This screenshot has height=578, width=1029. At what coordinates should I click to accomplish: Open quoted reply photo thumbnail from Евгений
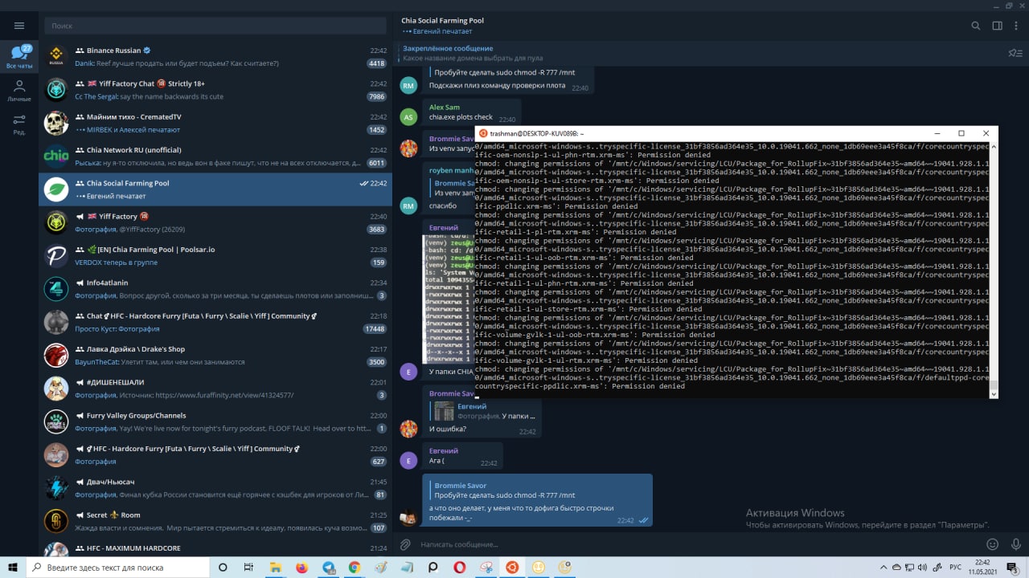[x=444, y=411]
